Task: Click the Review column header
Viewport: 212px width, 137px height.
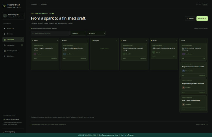Action: pos(134,40)
